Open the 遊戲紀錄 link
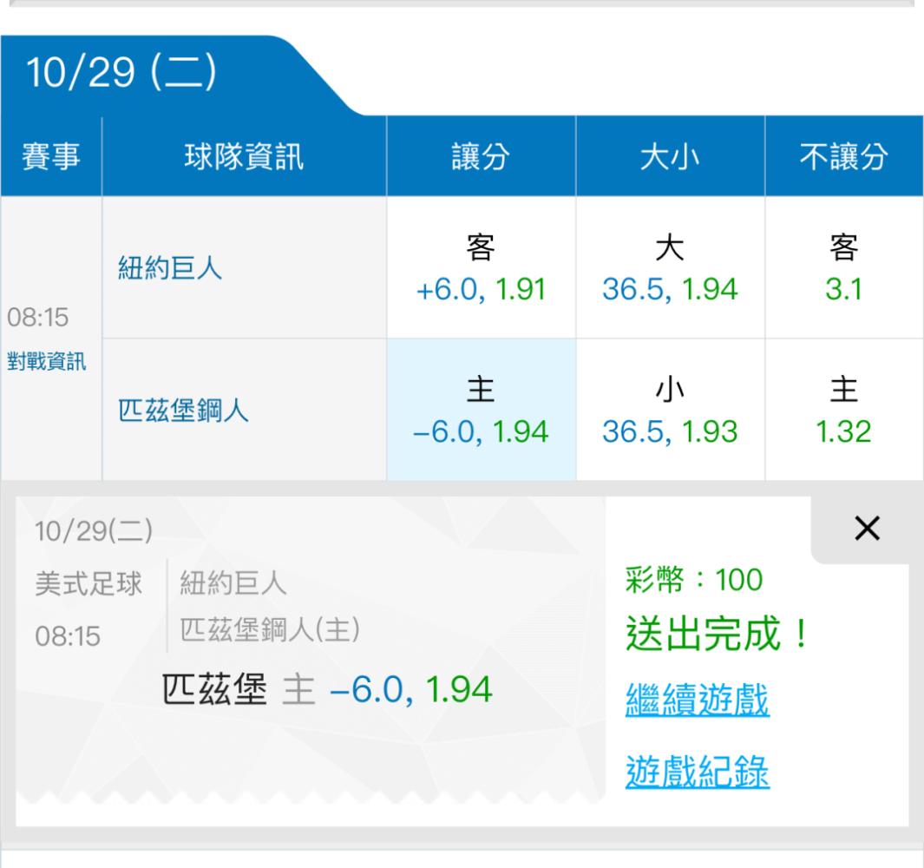Viewport: 924px width, 868px height. [x=698, y=772]
